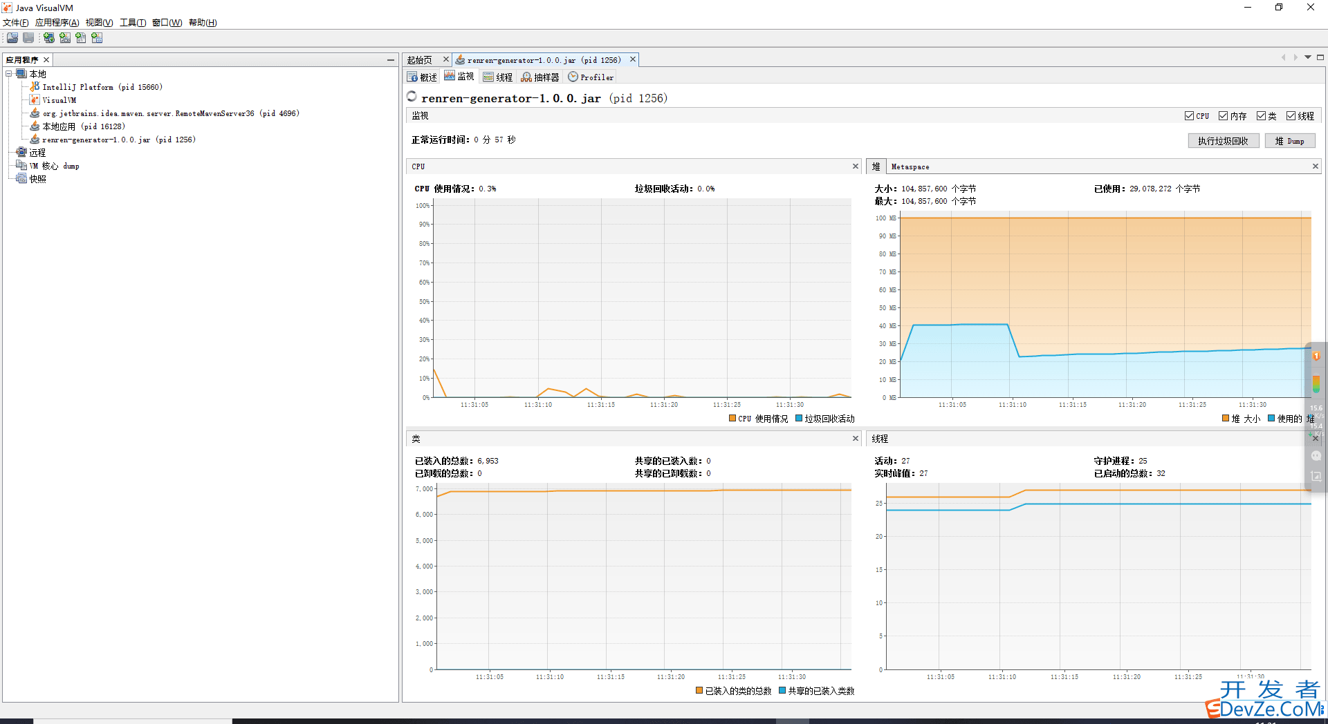The width and height of the screenshot is (1328, 724).
Task: Click the Add JMX Connection toolbar icon
Action: [x=65, y=38]
